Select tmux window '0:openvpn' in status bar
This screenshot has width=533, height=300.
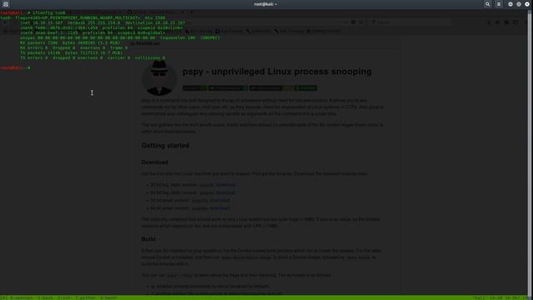21,298
